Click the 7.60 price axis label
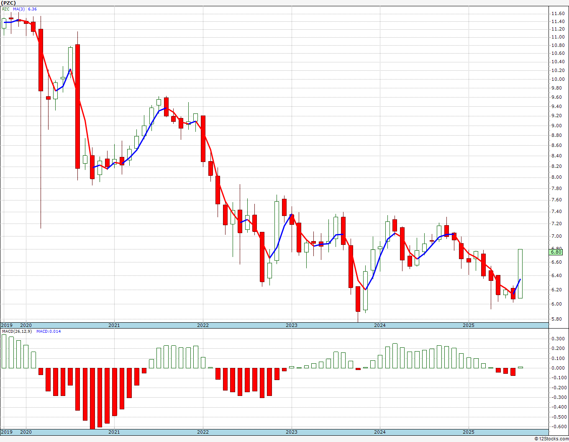This screenshot has width=569, height=442. click(x=556, y=200)
